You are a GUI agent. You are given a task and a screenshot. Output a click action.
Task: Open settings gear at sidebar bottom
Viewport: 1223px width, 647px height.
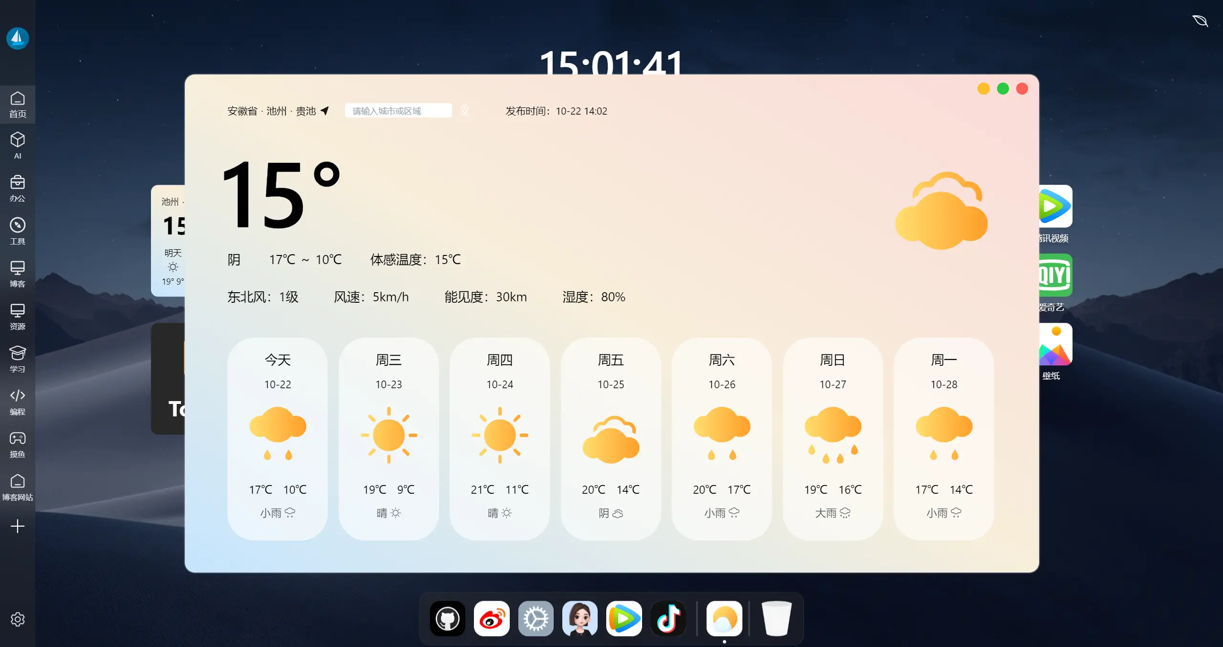pos(18,619)
